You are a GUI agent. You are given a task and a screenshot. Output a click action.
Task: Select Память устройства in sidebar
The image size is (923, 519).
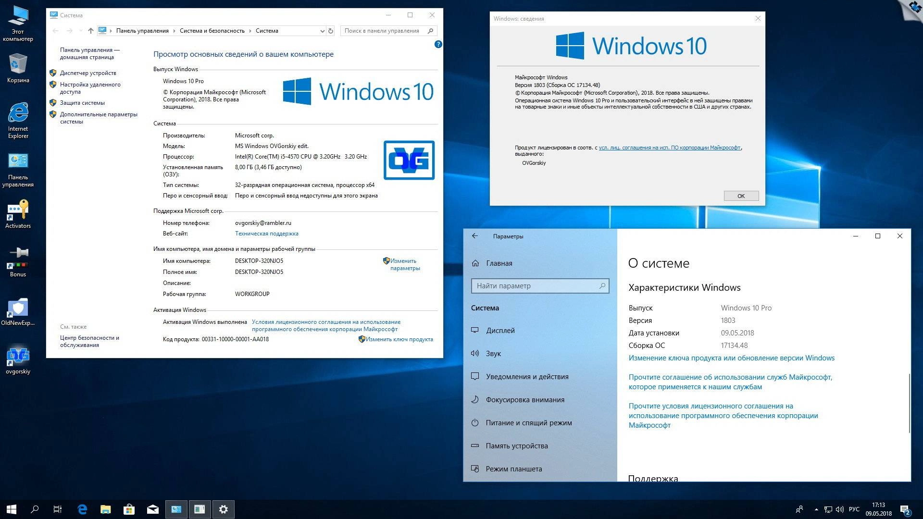click(x=540, y=446)
